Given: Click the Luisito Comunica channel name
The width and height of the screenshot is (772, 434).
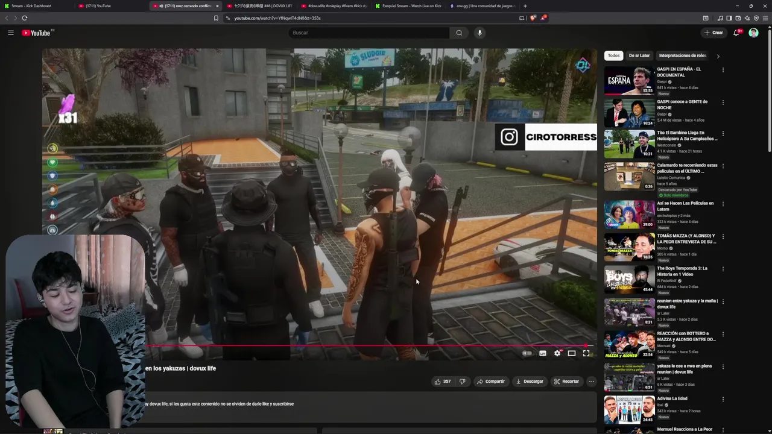Looking at the screenshot, I should (x=671, y=178).
